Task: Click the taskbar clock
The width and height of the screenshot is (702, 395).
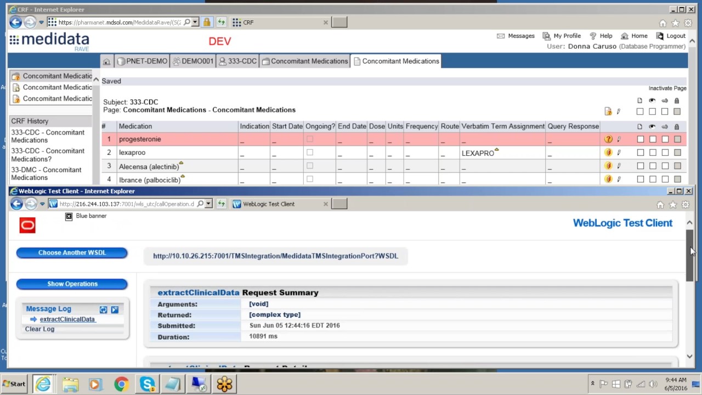Action: point(675,384)
